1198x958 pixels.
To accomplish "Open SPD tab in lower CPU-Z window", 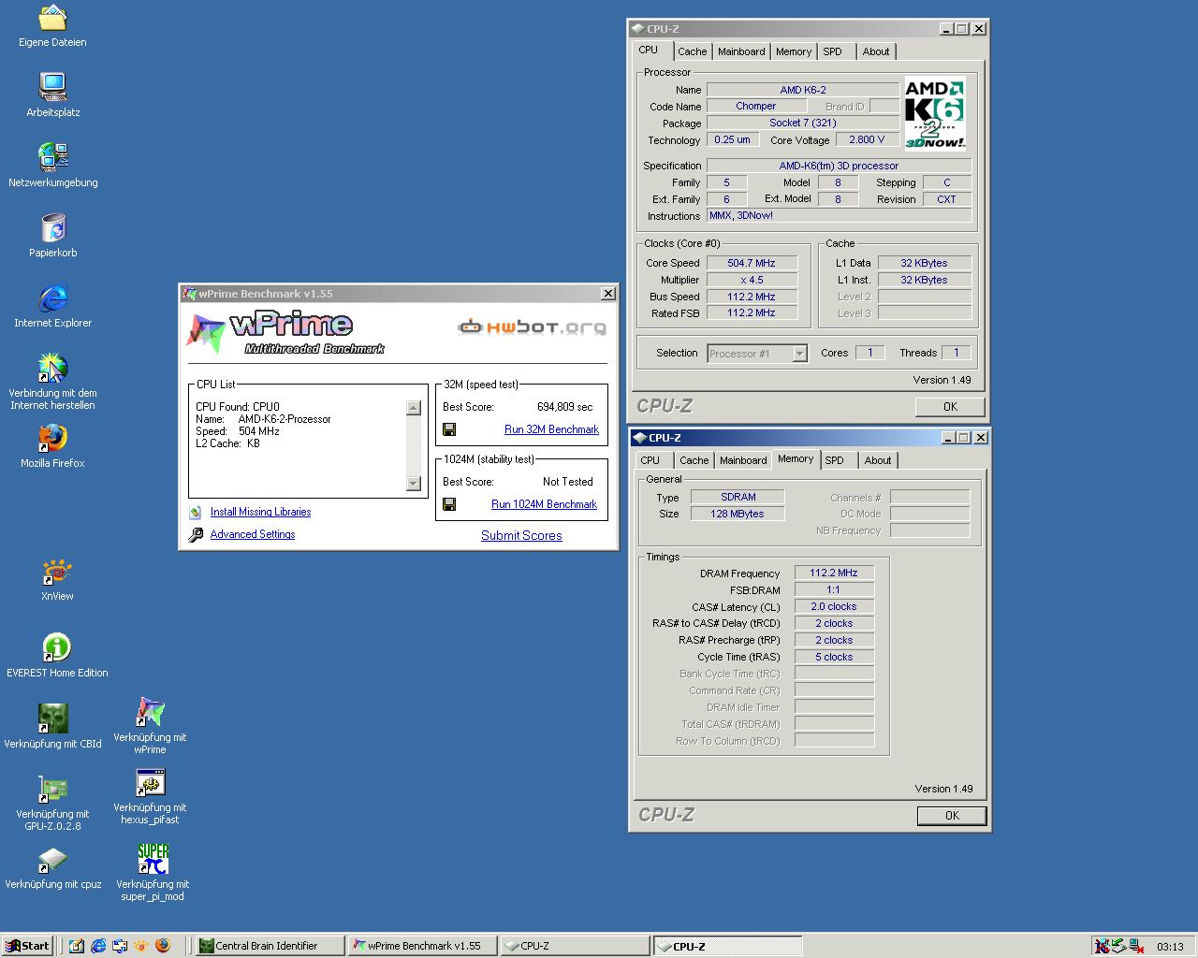I will pos(835,460).
